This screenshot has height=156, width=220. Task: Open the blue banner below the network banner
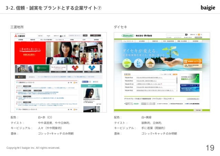190,88
